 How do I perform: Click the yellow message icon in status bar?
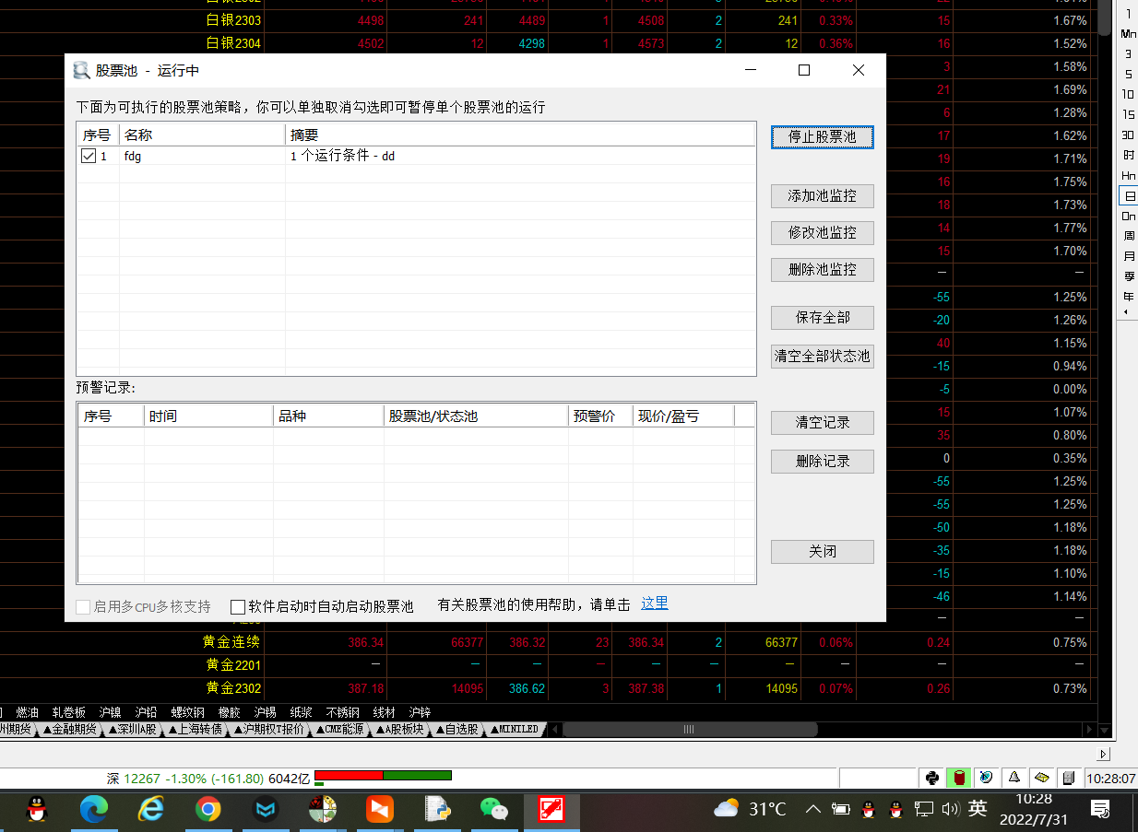[1042, 778]
